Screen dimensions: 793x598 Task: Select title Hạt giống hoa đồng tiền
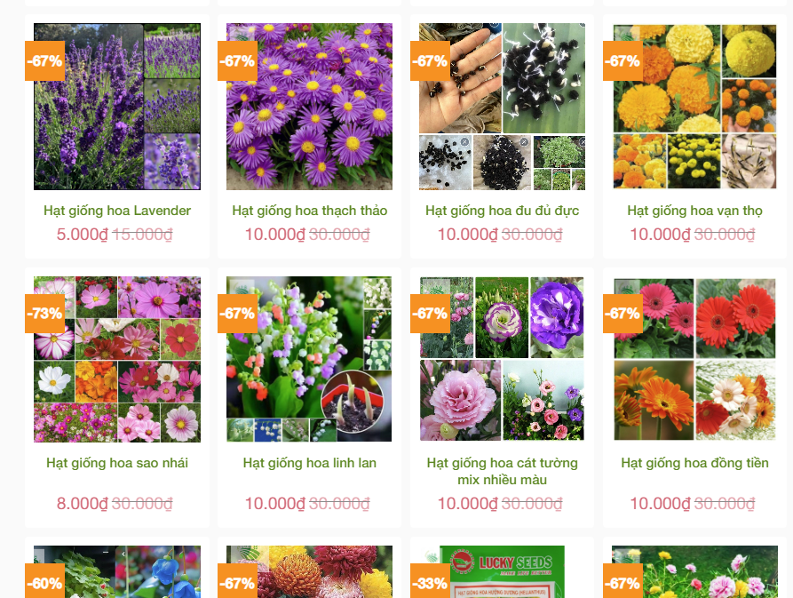click(x=695, y=463)
